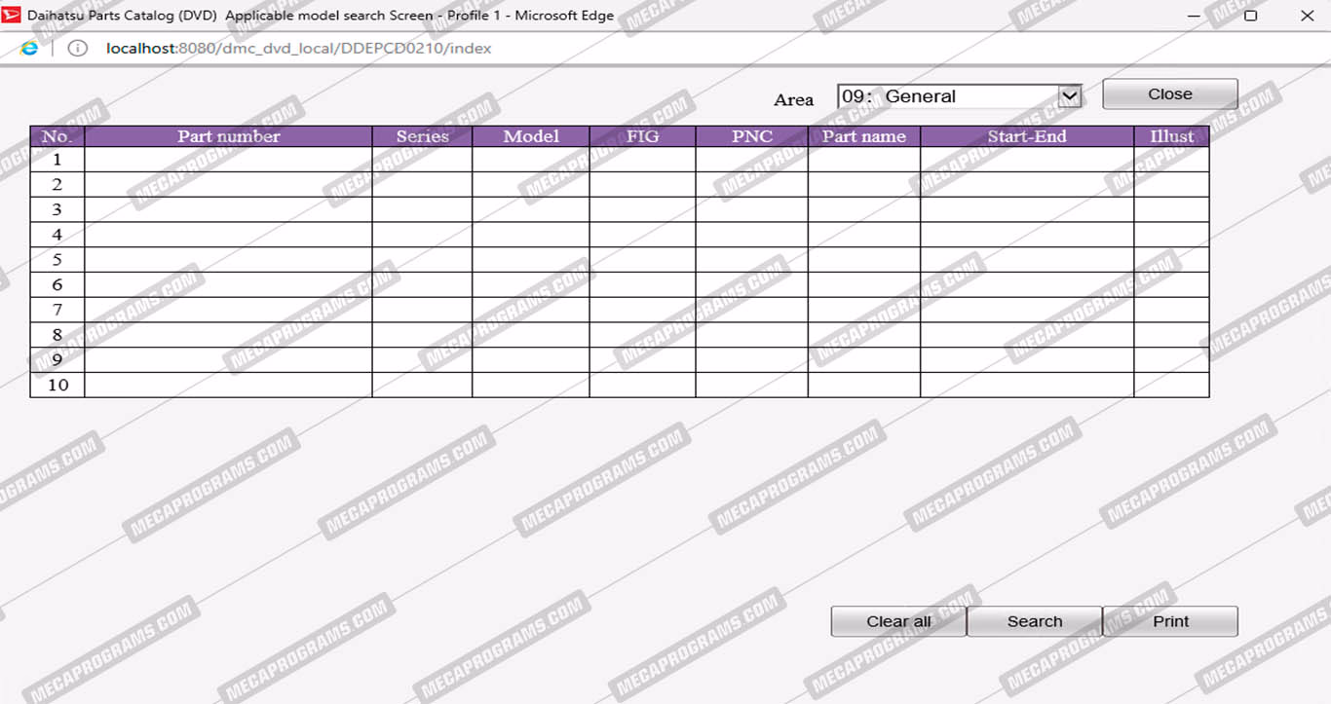
Task: Click the Print button
Action: click(x=1170, y=621)
